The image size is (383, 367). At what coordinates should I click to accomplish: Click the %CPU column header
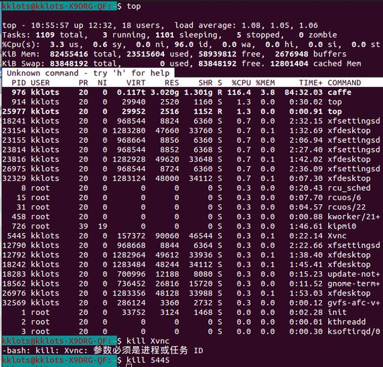point(241,83)
